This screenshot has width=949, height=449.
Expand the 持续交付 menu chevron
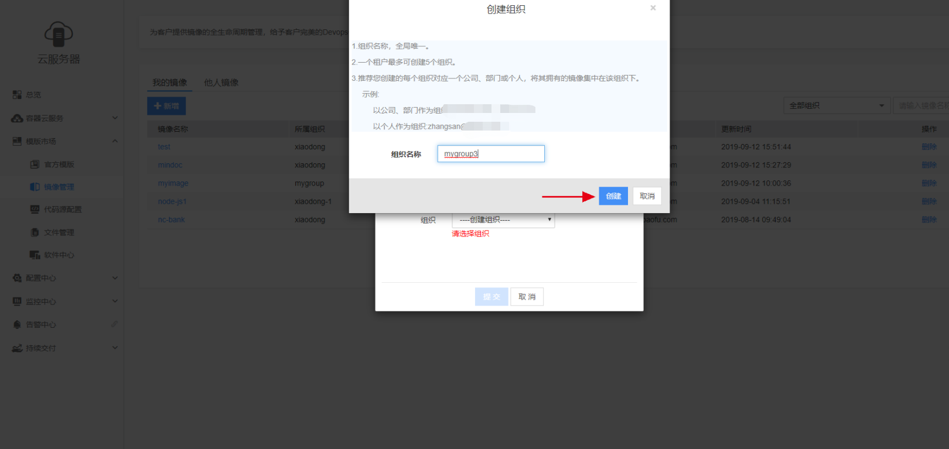coord(115,347)
